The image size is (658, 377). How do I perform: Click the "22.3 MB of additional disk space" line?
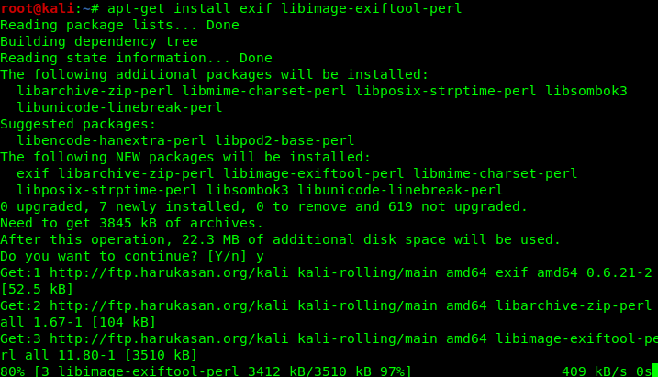pos(280,239)
